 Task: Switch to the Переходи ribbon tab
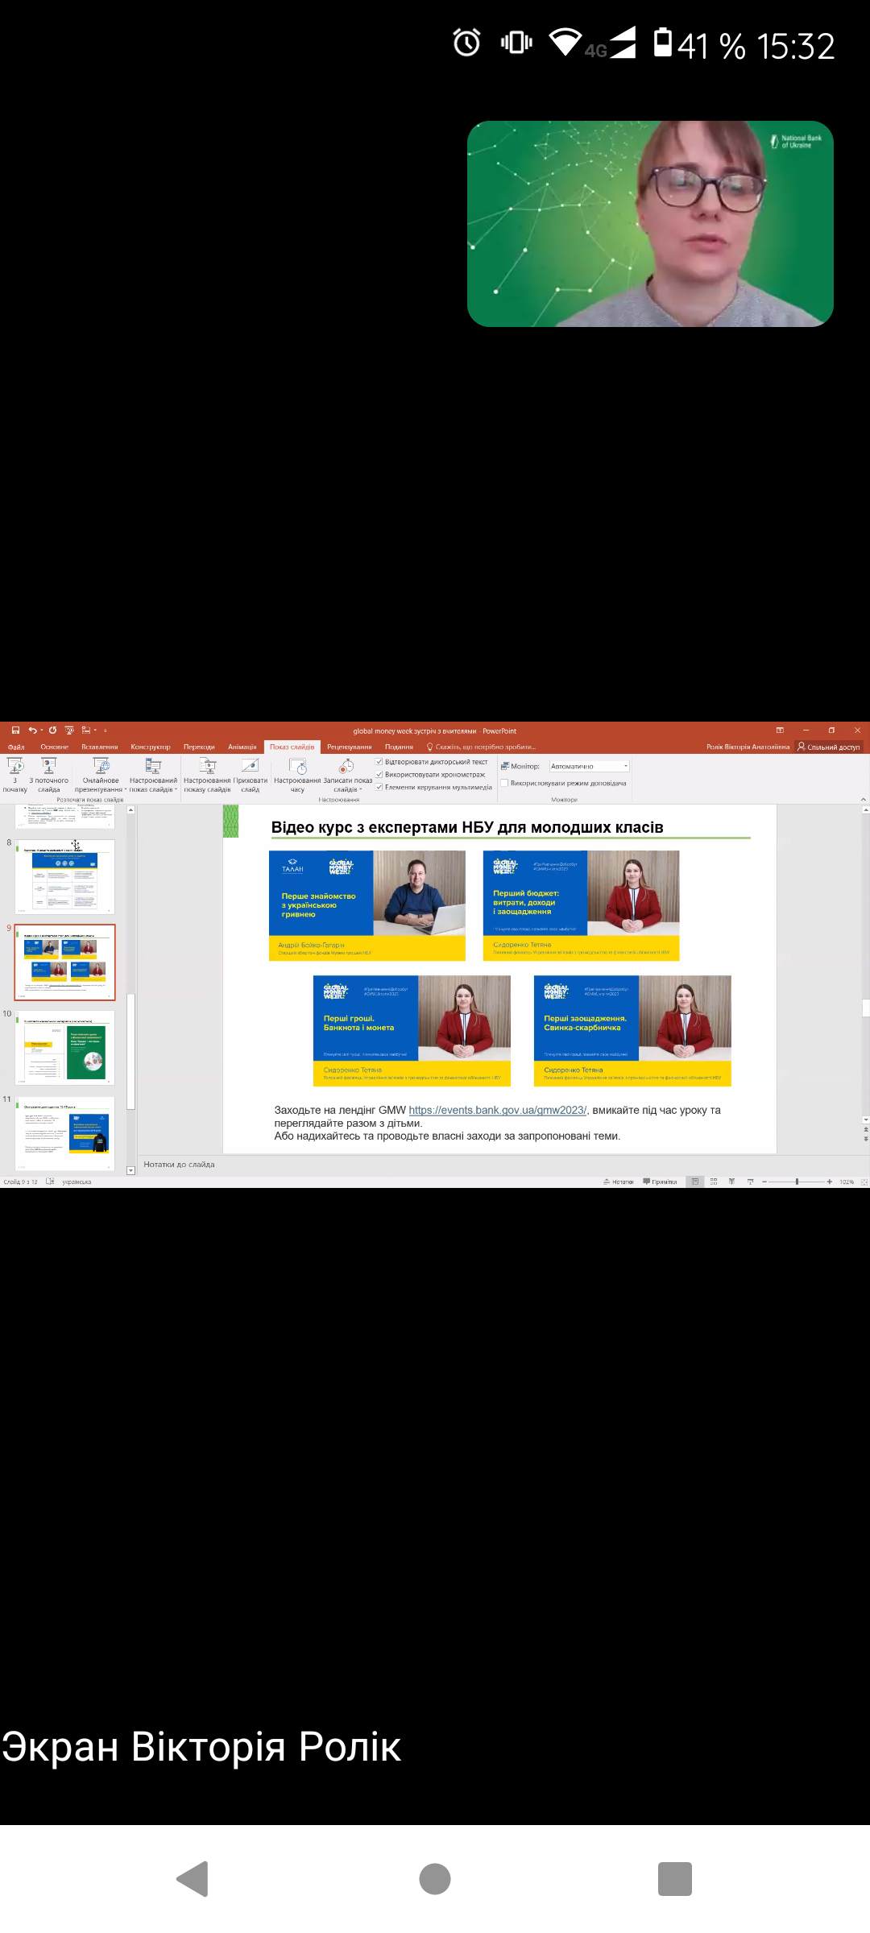point(199,747)
